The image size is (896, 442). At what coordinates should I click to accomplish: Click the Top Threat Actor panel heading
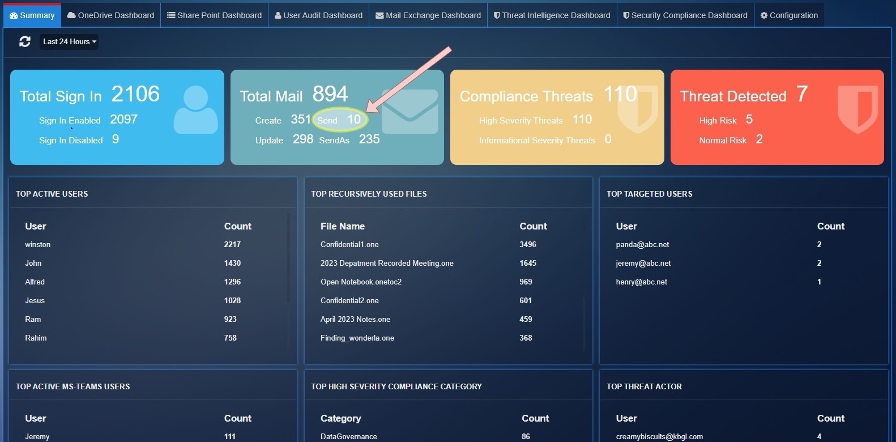[x=645, y=386]
